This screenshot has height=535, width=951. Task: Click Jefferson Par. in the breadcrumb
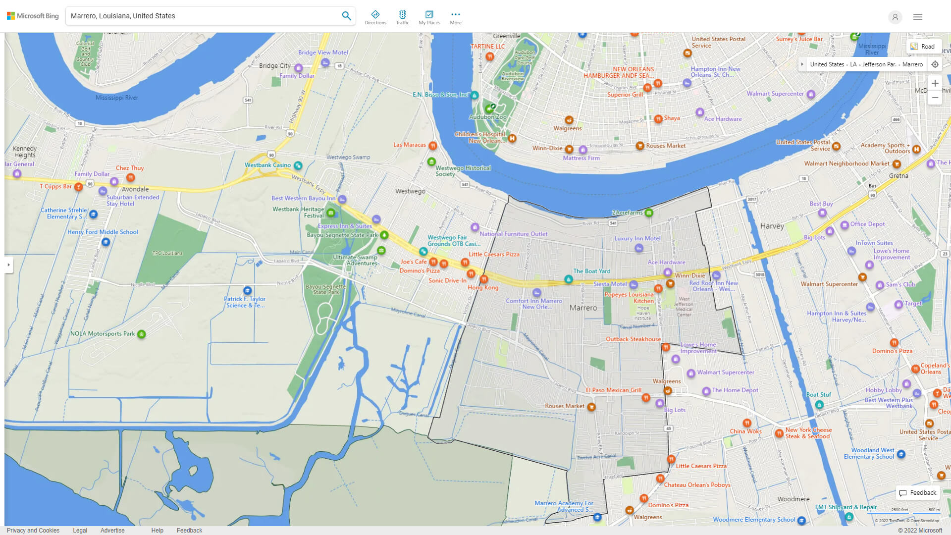(x=879, y=64)
